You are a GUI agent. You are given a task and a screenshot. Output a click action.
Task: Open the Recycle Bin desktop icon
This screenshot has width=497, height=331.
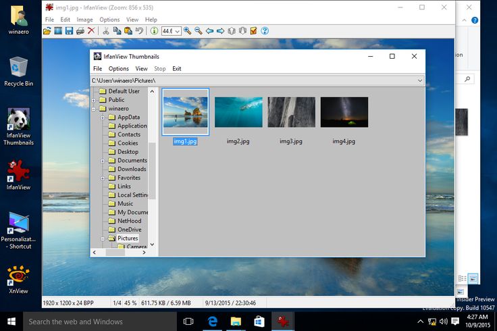18,72
